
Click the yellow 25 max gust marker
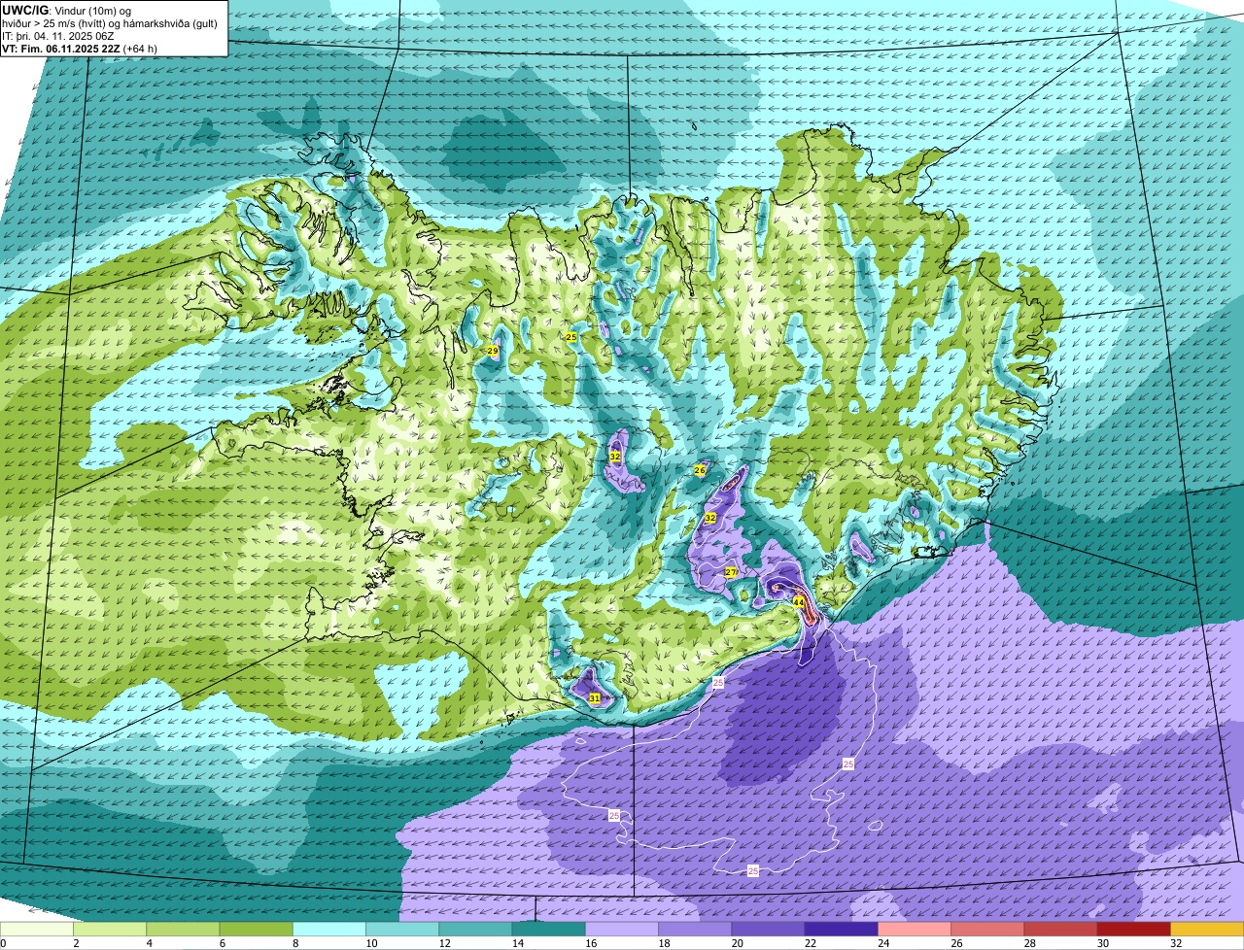pyautogui.click(x=571, y=337)
